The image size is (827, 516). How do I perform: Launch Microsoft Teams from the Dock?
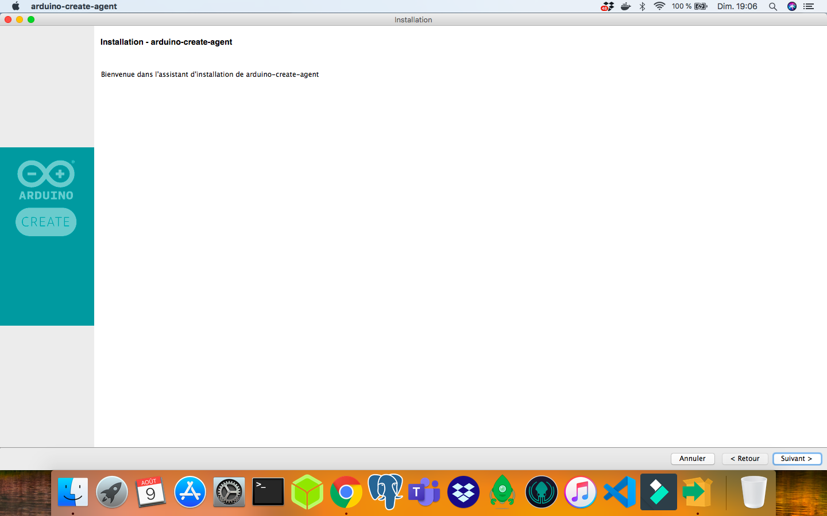pos(424,492)
